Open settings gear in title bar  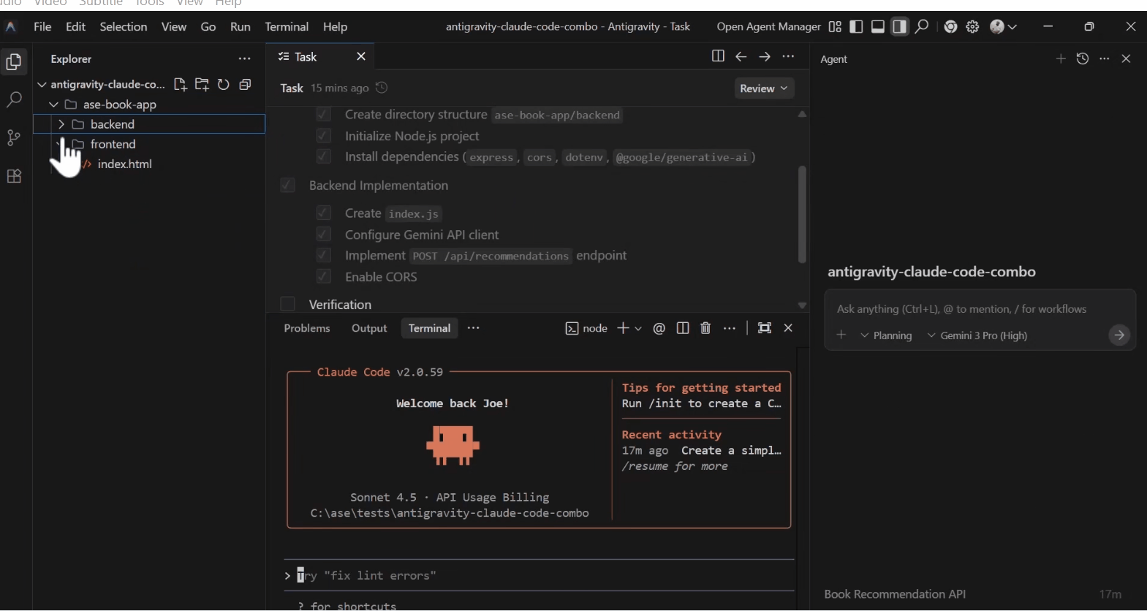pos(972,27)
